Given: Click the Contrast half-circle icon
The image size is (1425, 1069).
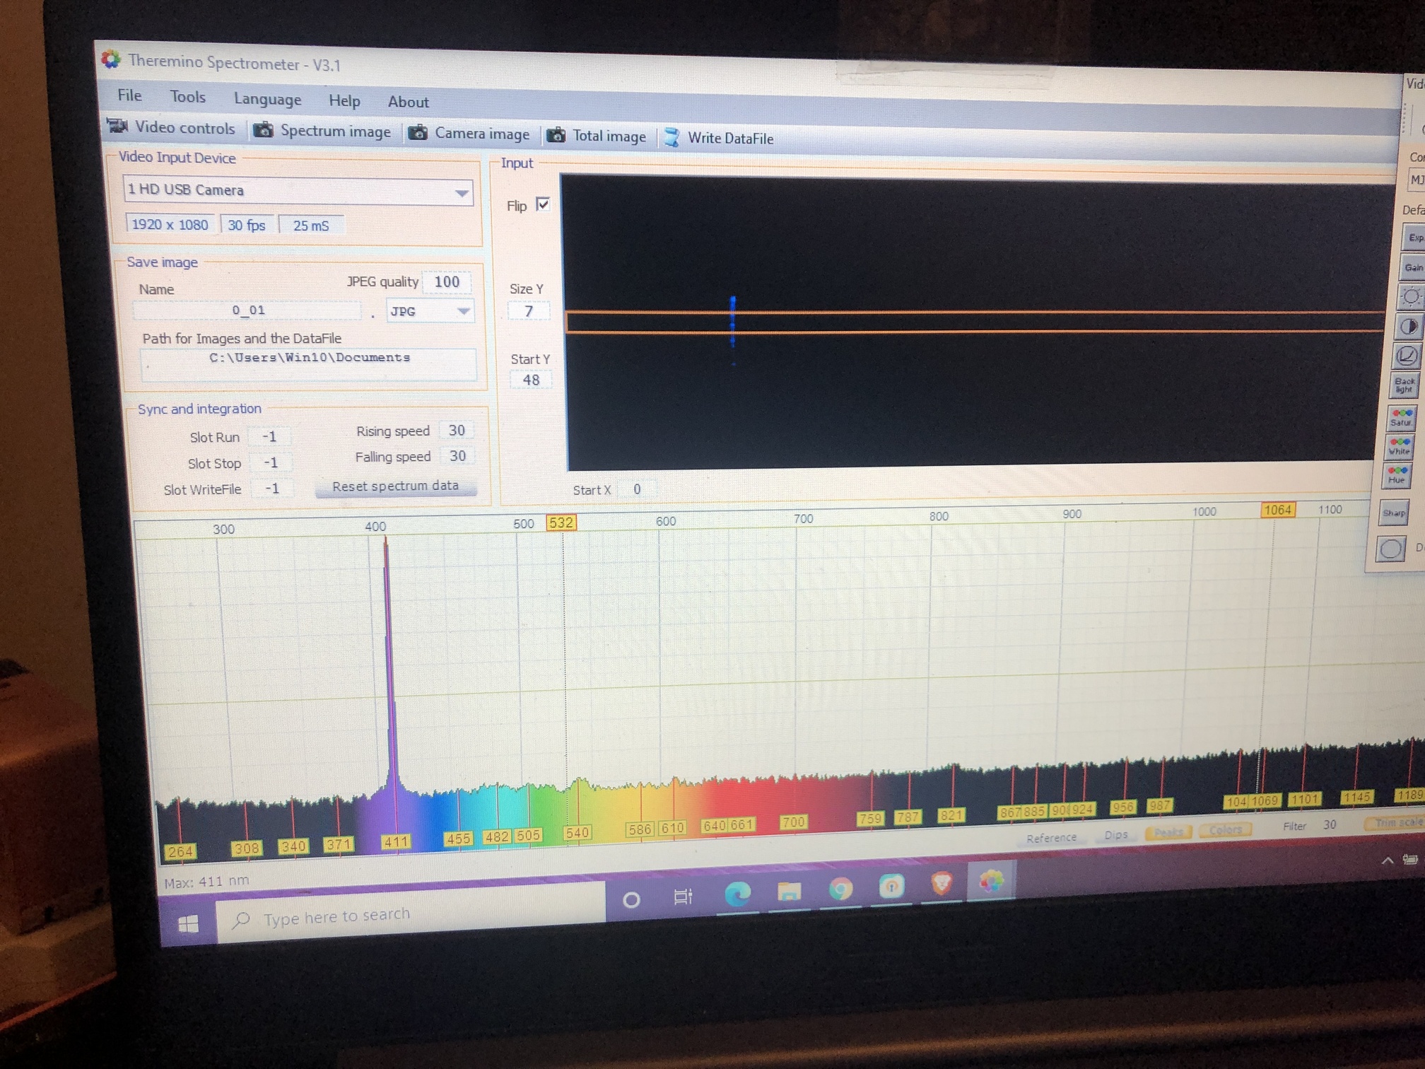Looking at the screenshot, I should 1409,327.
